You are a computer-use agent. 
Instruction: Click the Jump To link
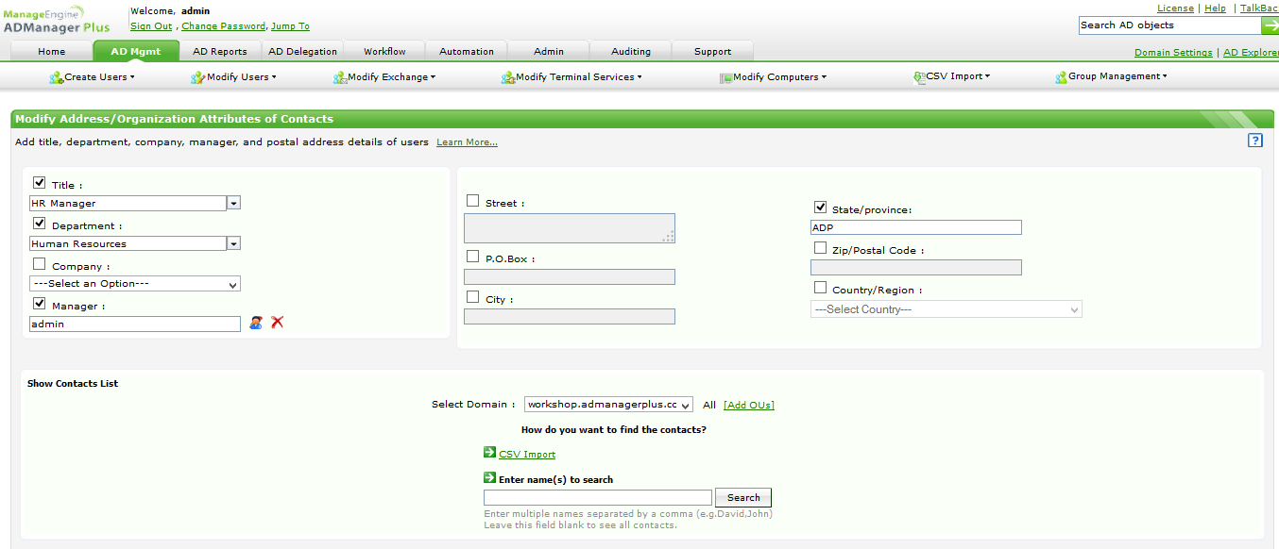pyautogui.click(x=290, y=26)
